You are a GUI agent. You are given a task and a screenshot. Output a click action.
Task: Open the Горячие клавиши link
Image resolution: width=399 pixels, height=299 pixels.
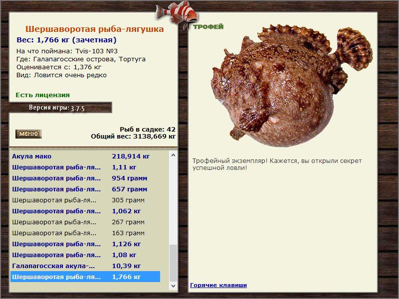click(x=218, y=285)
